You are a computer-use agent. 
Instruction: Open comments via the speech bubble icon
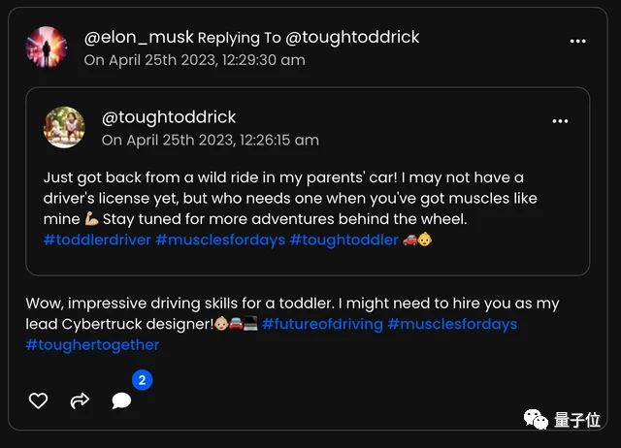coord(121,400)
